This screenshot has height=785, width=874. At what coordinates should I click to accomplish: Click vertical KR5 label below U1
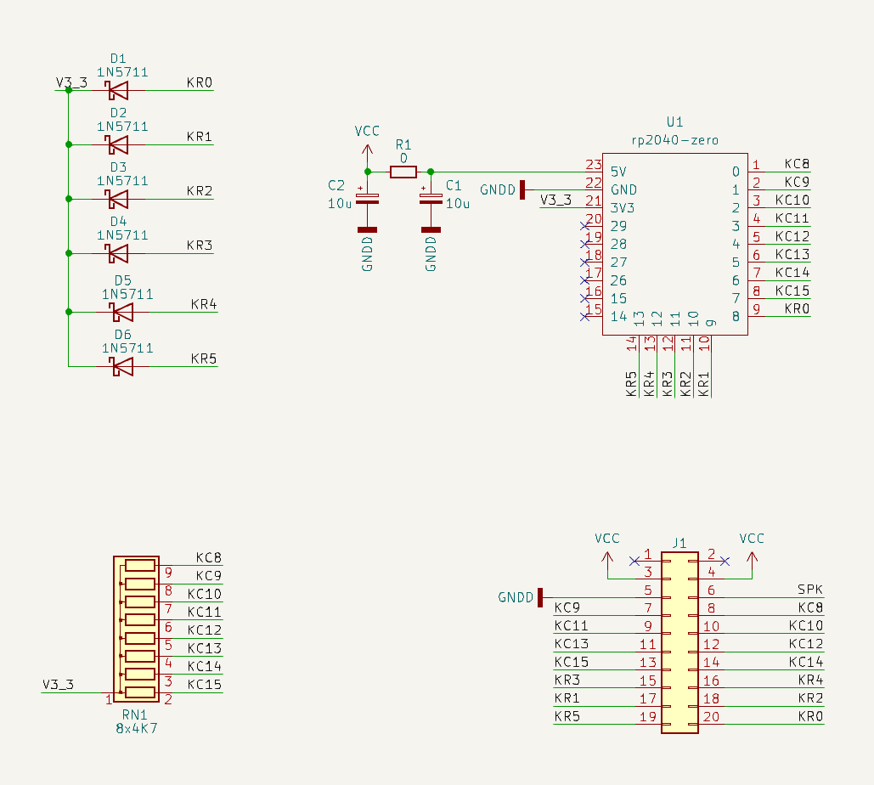pyautogui.click(x=631, y=384)
